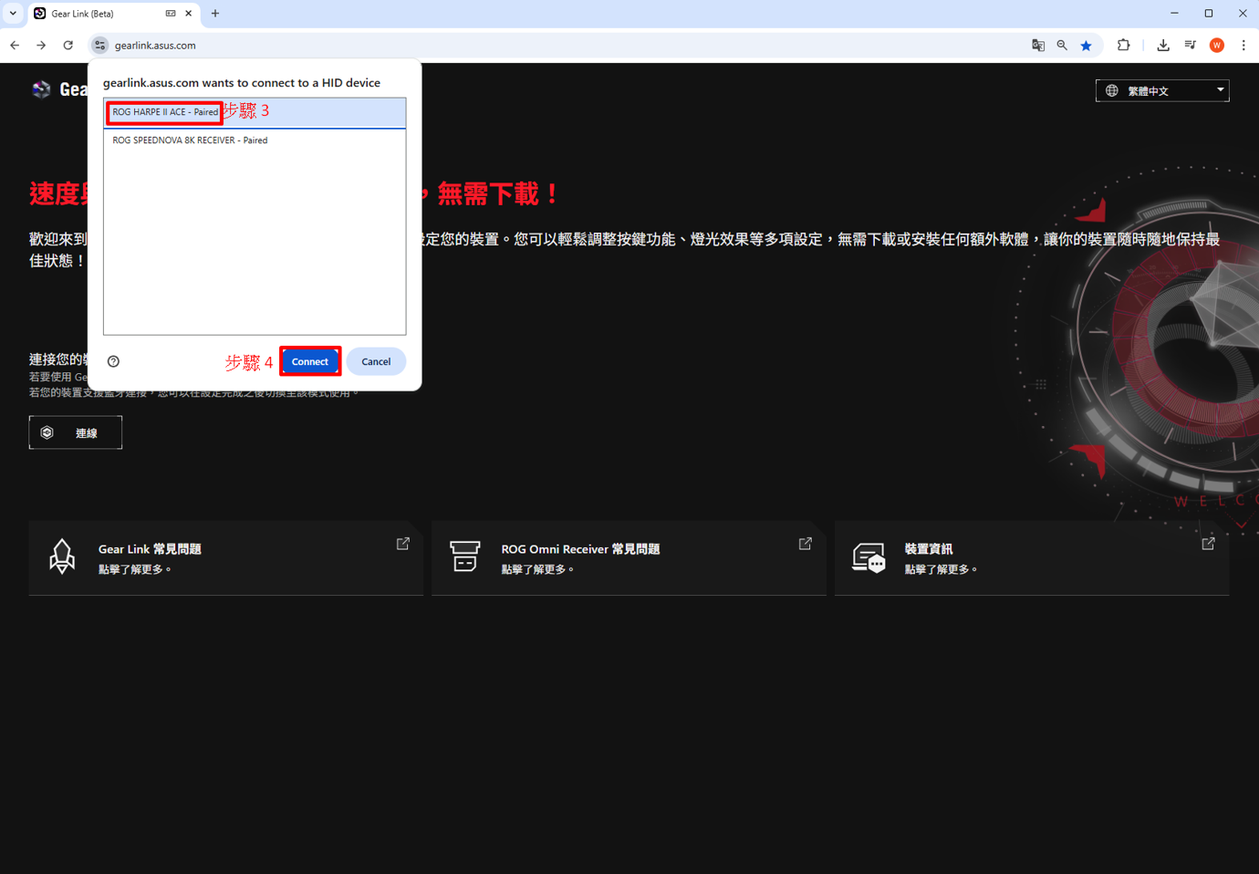Open a new browser tab

click(215, 14)
